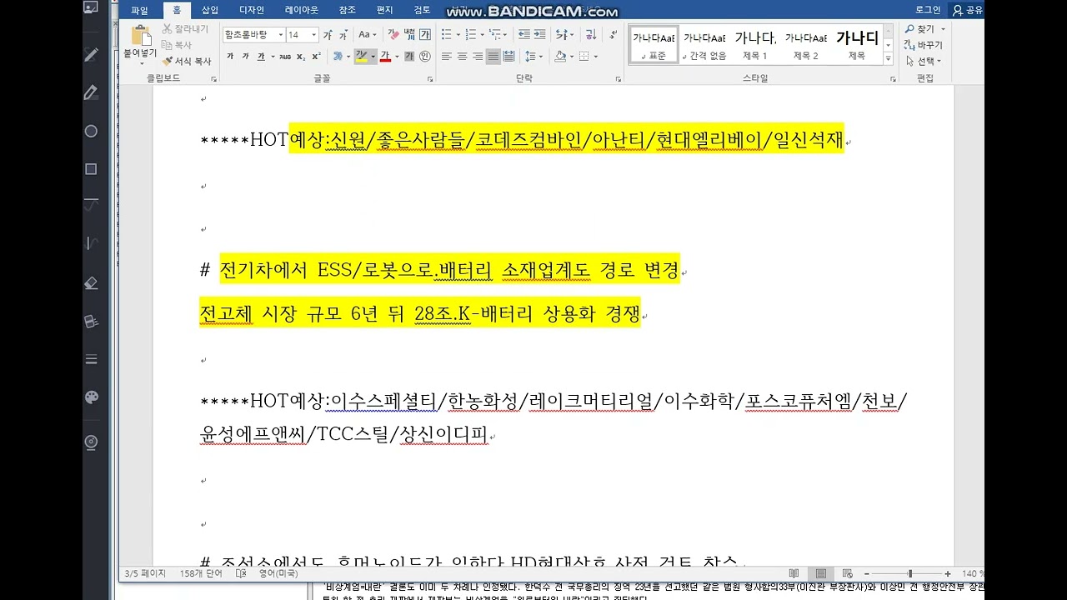Toggle strikethrough formatting

click(285, 57)
